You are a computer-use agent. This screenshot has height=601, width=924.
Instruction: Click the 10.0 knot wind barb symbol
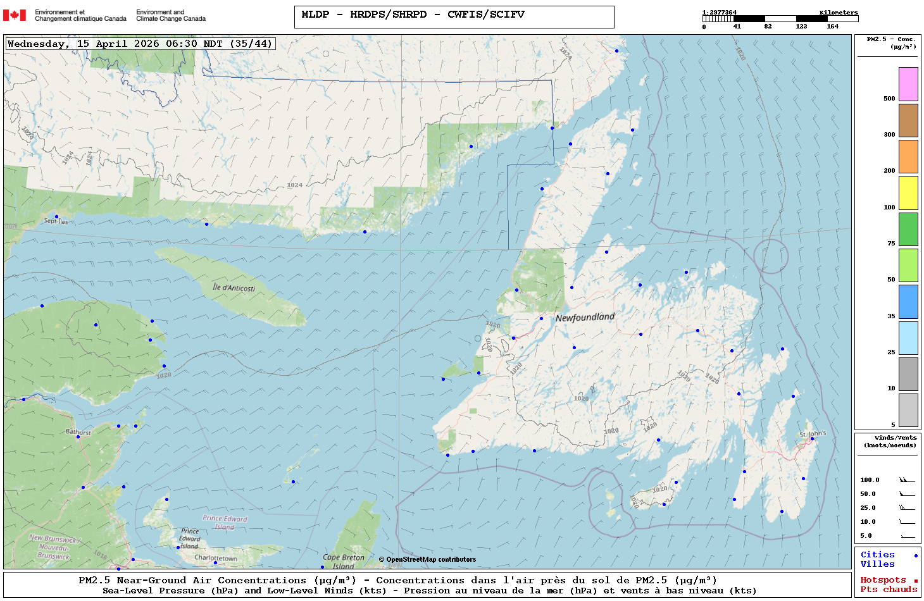[x=907, y=522]
